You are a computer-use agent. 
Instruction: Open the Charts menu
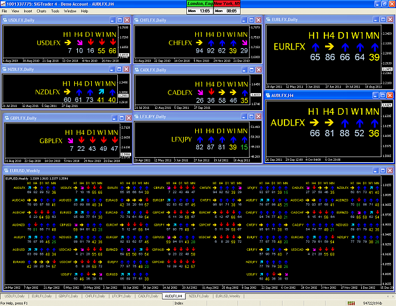click(x=41, y=11)
